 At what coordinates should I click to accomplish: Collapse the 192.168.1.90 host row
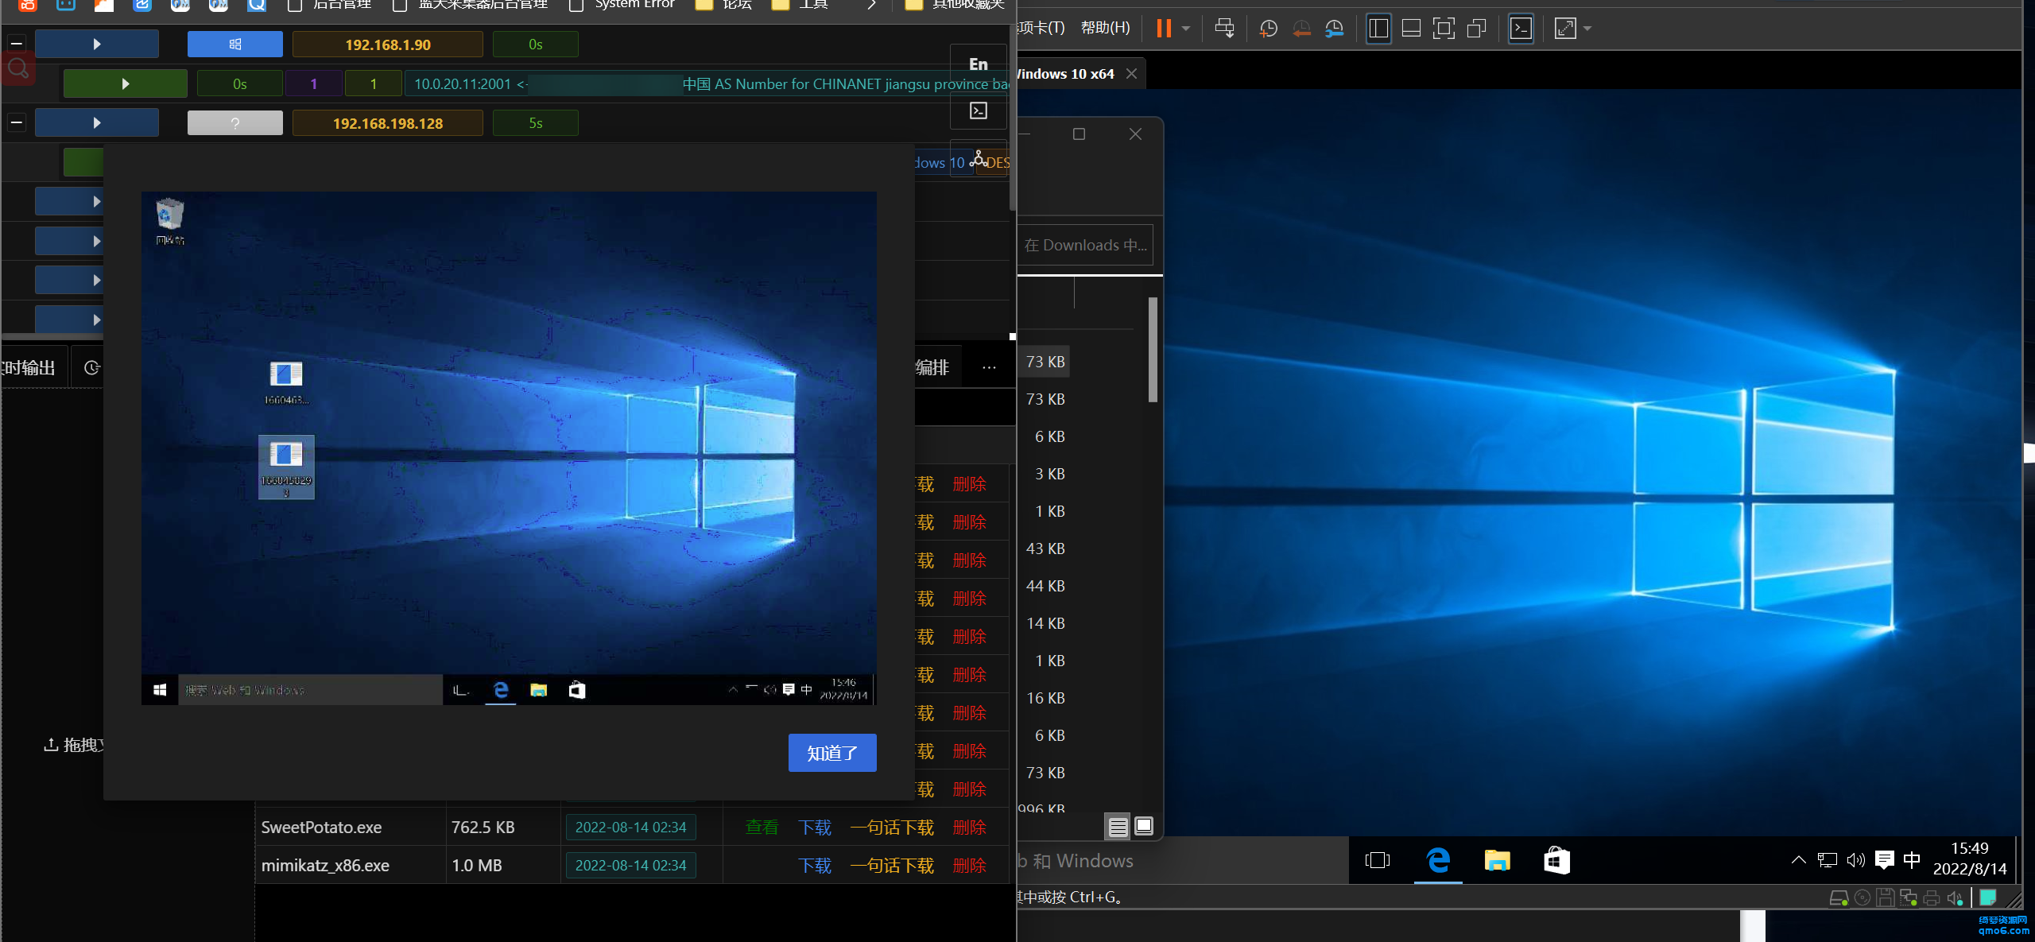coord(16,44)
